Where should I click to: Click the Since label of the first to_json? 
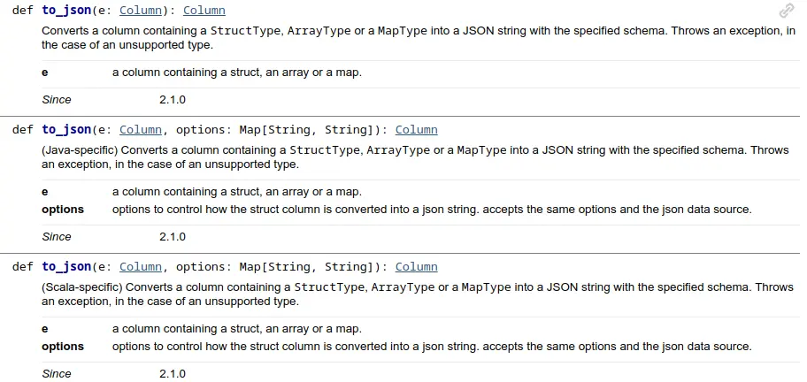[x=57, y=100]
